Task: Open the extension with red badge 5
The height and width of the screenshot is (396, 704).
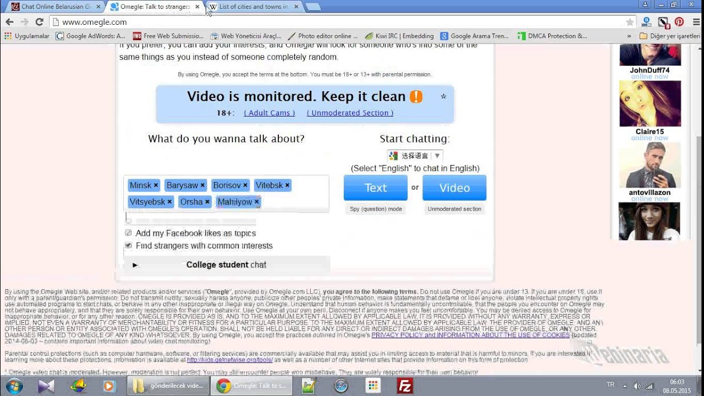Action: [663, 22]
